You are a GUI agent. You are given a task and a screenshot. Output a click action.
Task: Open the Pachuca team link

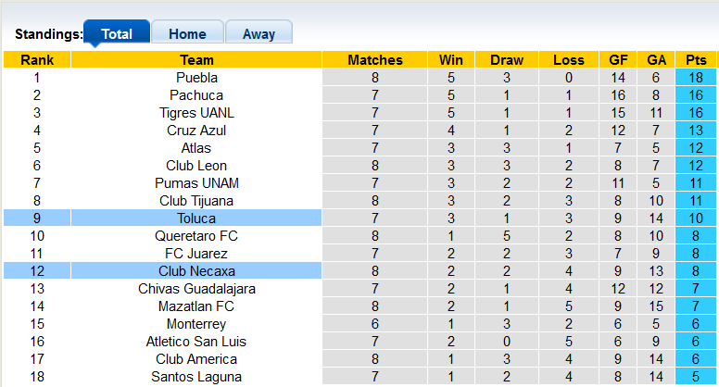click(x=196, y=95)
